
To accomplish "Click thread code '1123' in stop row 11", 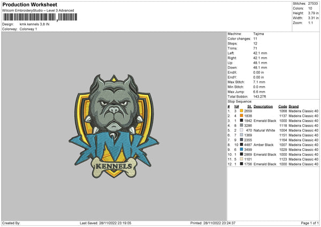I will (283, 160).
